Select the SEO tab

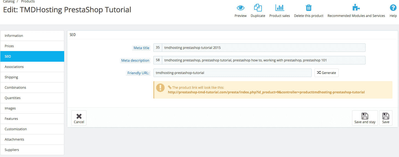click(x=32, y=57)
